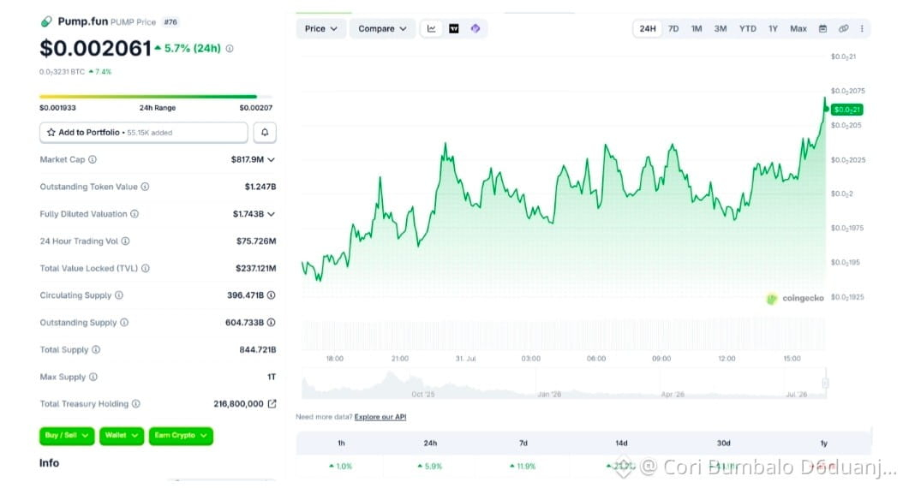The image size is (903, 488).
Task: Open the Wallet dropdown
Action: click(122, 436)
